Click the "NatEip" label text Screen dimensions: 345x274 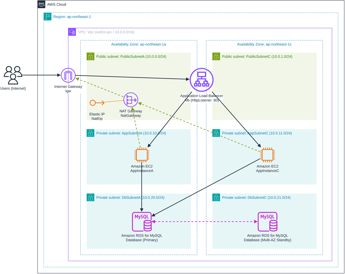tap(97, 119)
